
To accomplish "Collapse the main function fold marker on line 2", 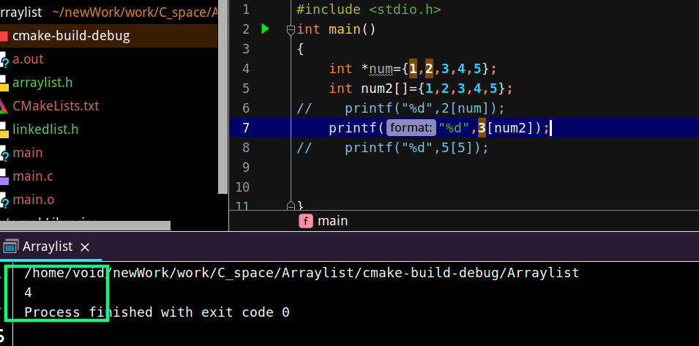I will pyautogui.click(x=291, y=30).
